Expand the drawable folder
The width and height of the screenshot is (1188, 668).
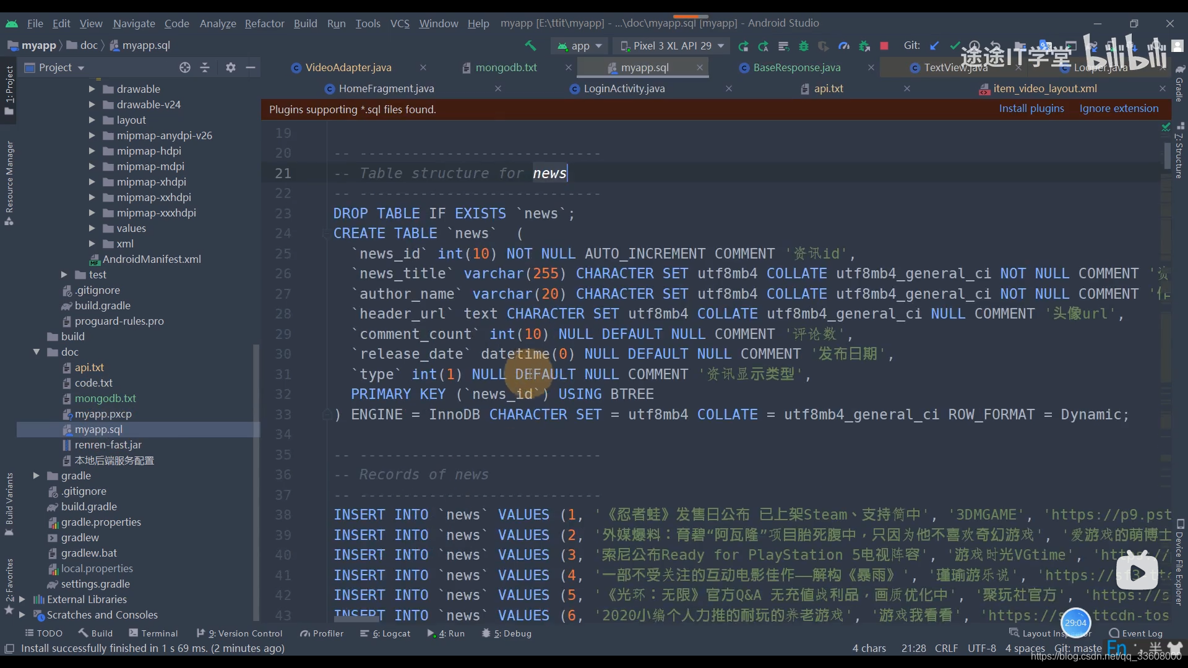pyautogui.click(x=92, y=89)
